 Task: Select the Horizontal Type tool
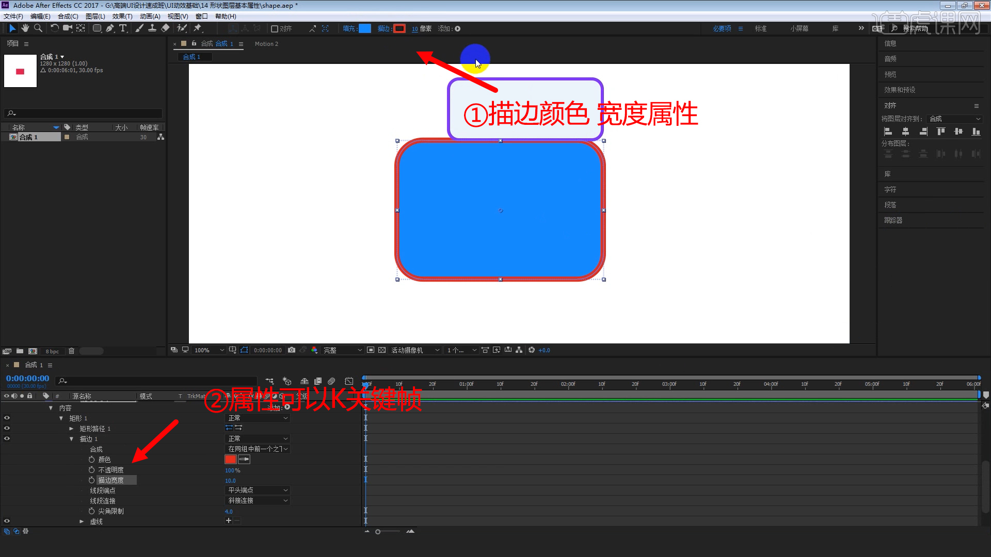(x=123, y=28)
